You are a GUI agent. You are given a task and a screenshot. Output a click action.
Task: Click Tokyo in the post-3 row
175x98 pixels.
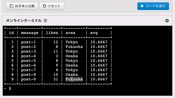[x=72, y=51]
